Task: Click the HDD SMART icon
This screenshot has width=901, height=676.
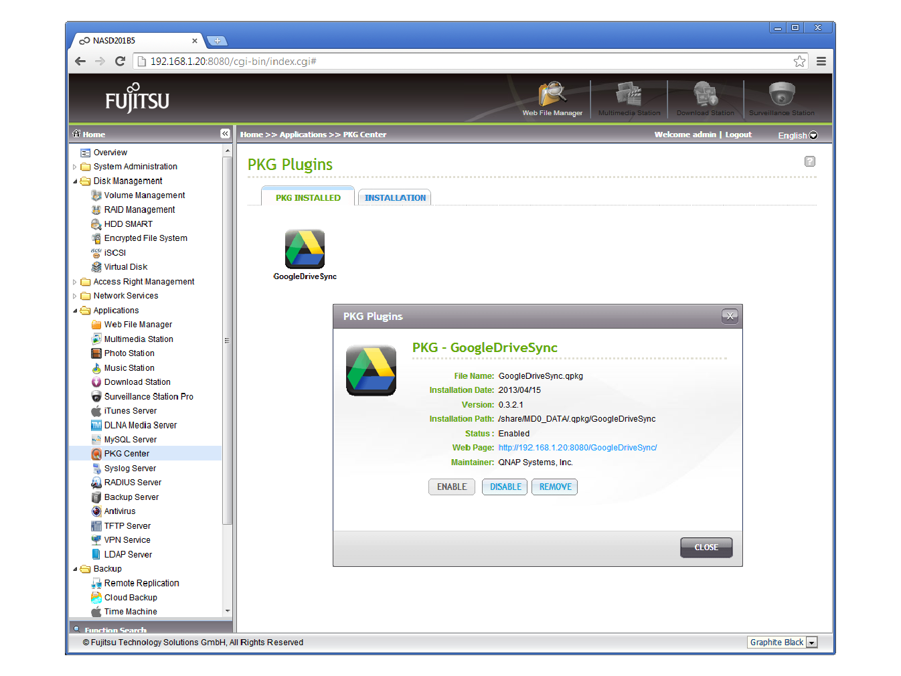Action: (x=96, y=224)
